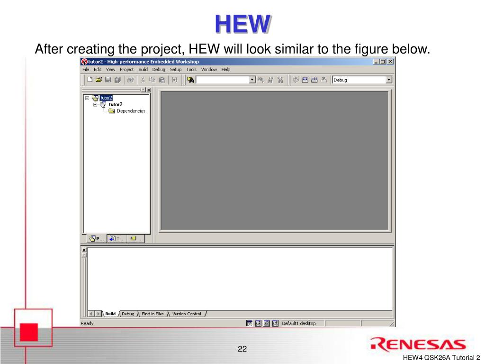The width and height of the screenshot is (485, 364).
Task: Click the Stop Build icon
Action: [x=324, y=80]
